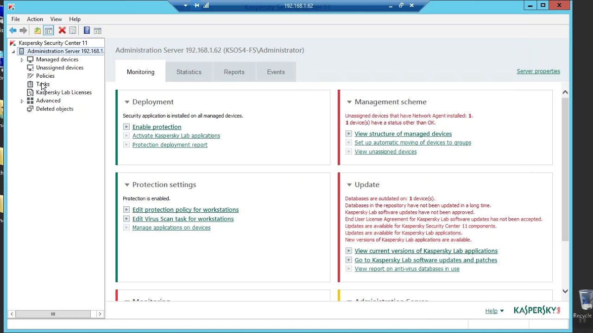
Task: Click the arrow icon beside View structure of managed devices
Action: coord(349,134)
